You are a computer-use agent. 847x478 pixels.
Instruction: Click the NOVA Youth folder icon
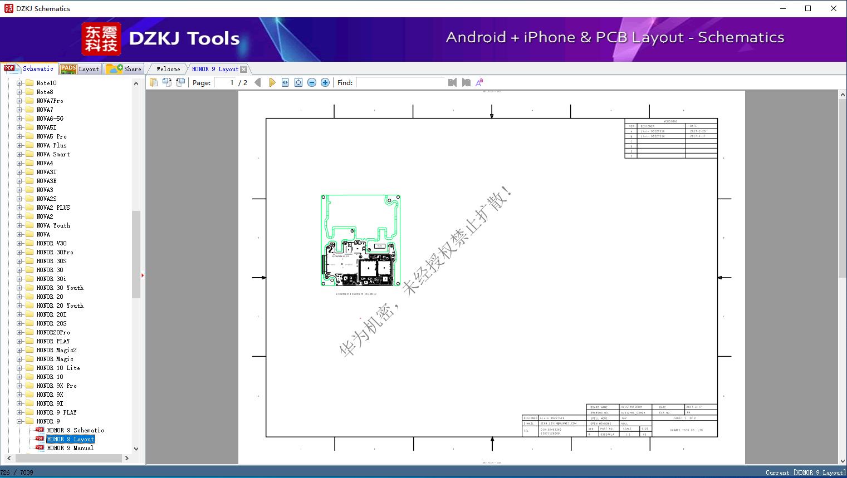(30, 225)
